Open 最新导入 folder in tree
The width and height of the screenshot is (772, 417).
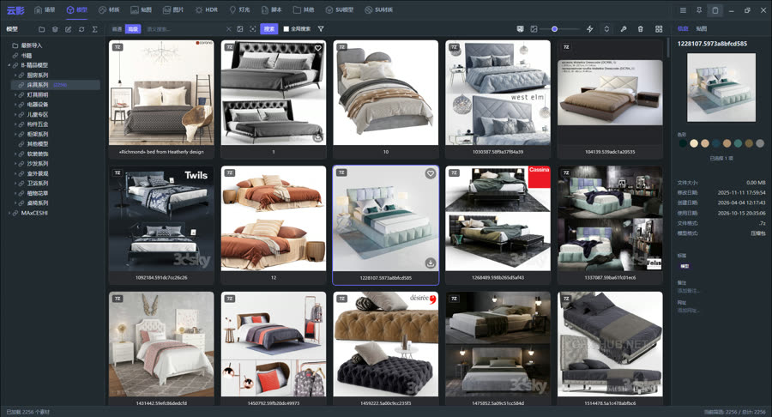[31, 45]
